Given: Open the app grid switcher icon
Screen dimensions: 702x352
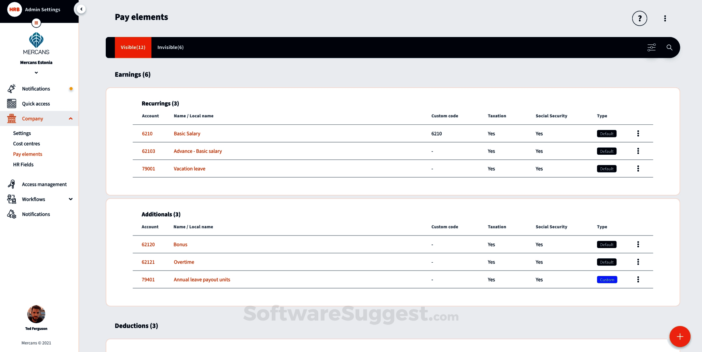Looking at the screenshot, I should (36, 23).
